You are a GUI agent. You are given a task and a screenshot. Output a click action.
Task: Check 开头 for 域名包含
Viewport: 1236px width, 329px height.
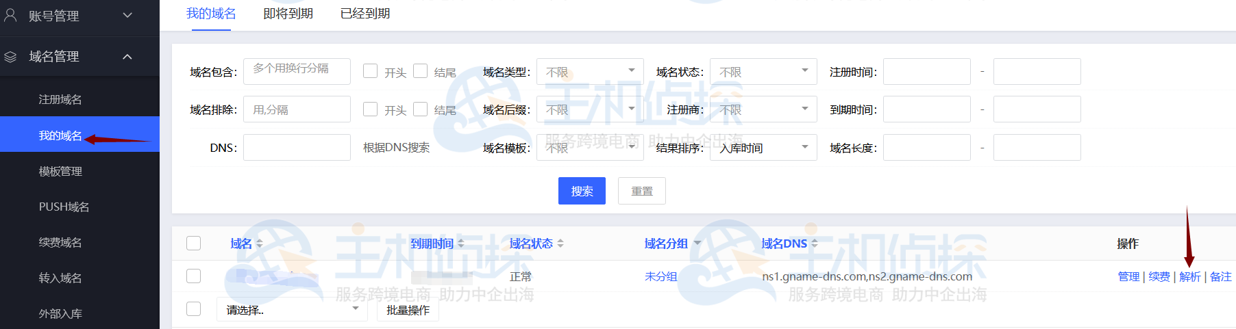(x=370, y=71)
